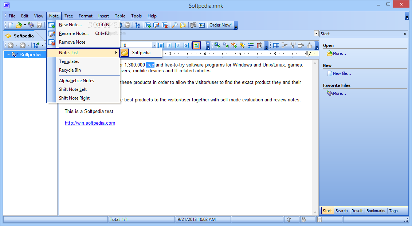Click the right indent marker on ruler
The height and width of the screenshot is (226, 412).
[307, 54]
